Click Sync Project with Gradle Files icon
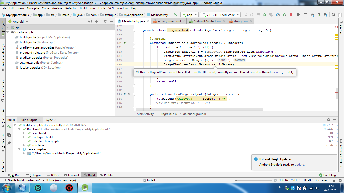344x193 pixels. 312,15
